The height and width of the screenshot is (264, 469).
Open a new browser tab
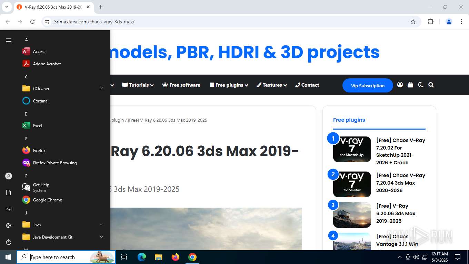point(101,7)
